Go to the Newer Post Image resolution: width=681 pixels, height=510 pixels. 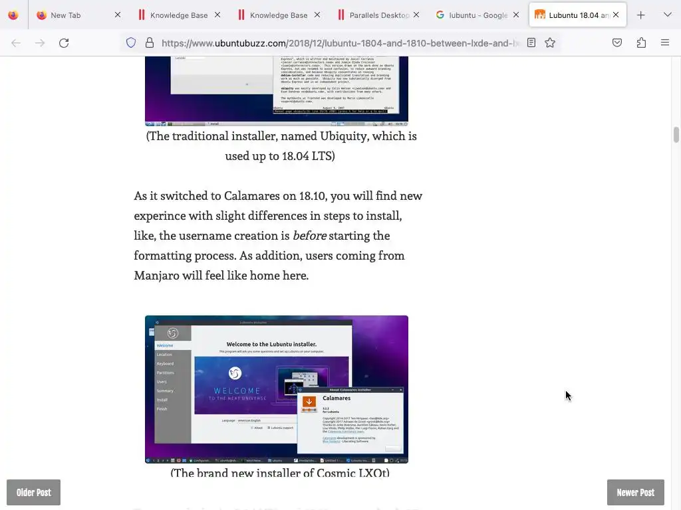click(635, 493)
